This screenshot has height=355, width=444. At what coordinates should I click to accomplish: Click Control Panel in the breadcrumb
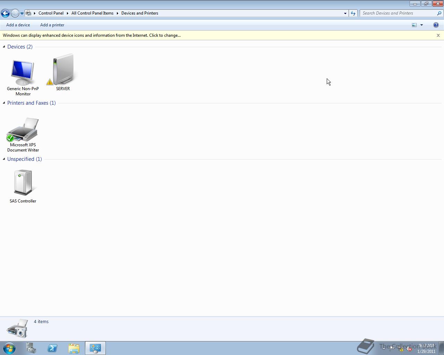(x=51, y=13)
